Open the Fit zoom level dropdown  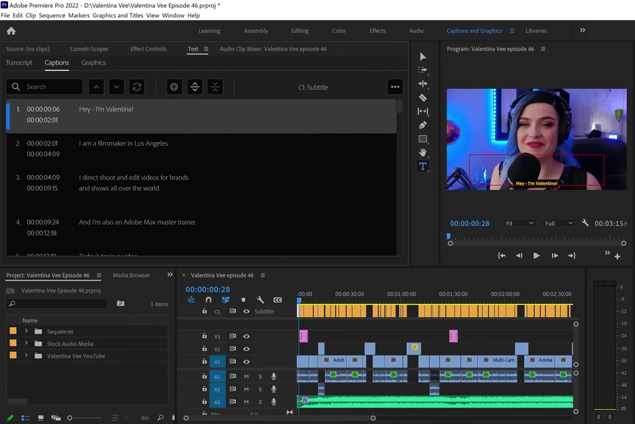(519, 223)
